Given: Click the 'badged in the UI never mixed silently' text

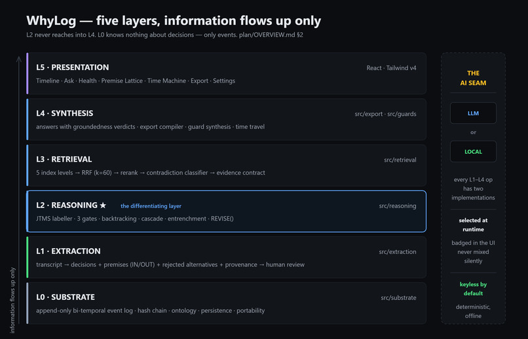Looking at the screenshot, I should tap(473, 252).
